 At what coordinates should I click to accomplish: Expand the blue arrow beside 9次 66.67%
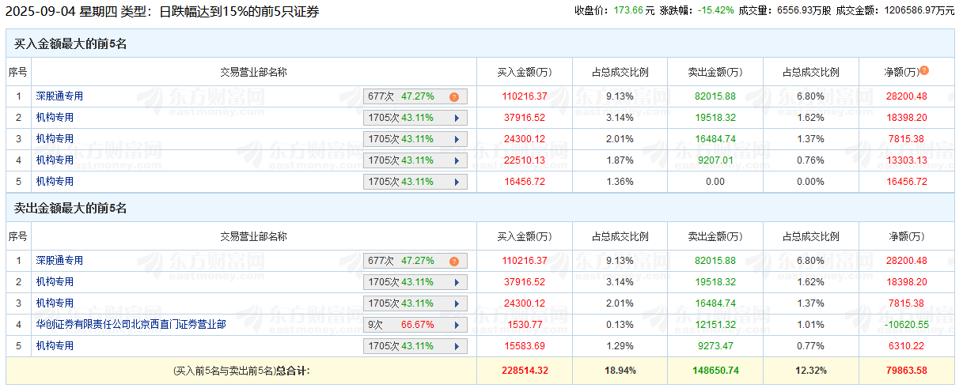coord(457,325)
